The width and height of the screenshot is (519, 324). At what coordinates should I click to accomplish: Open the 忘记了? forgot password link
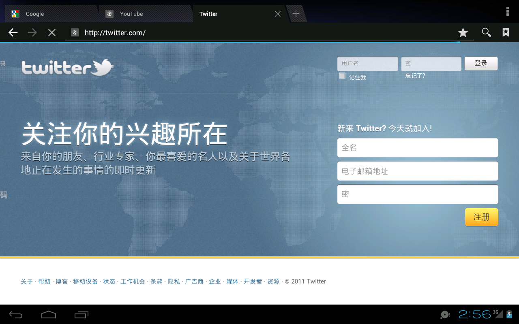click(x=415, y=76)
